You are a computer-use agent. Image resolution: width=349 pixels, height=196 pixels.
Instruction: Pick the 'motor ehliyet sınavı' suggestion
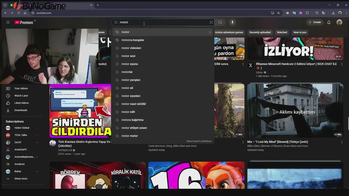(x=163, y=128)
